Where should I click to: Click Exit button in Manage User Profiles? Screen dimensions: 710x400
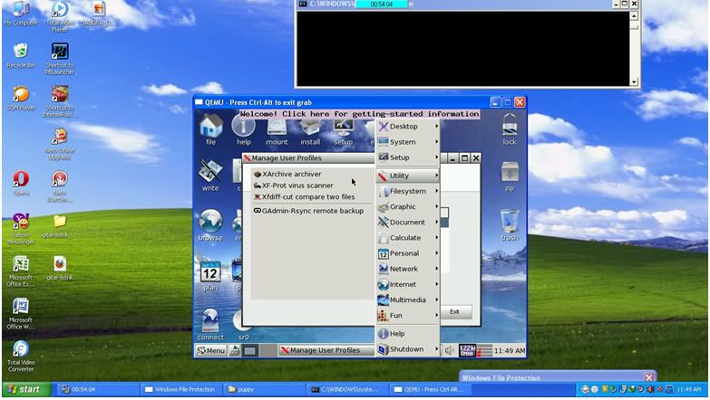coord(454,312)
